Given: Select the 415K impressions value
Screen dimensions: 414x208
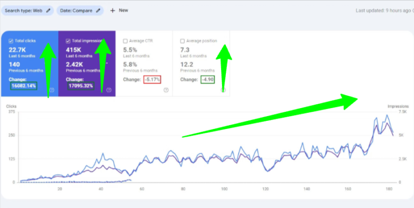Looking at the screenshot, I should click(73, 50).
